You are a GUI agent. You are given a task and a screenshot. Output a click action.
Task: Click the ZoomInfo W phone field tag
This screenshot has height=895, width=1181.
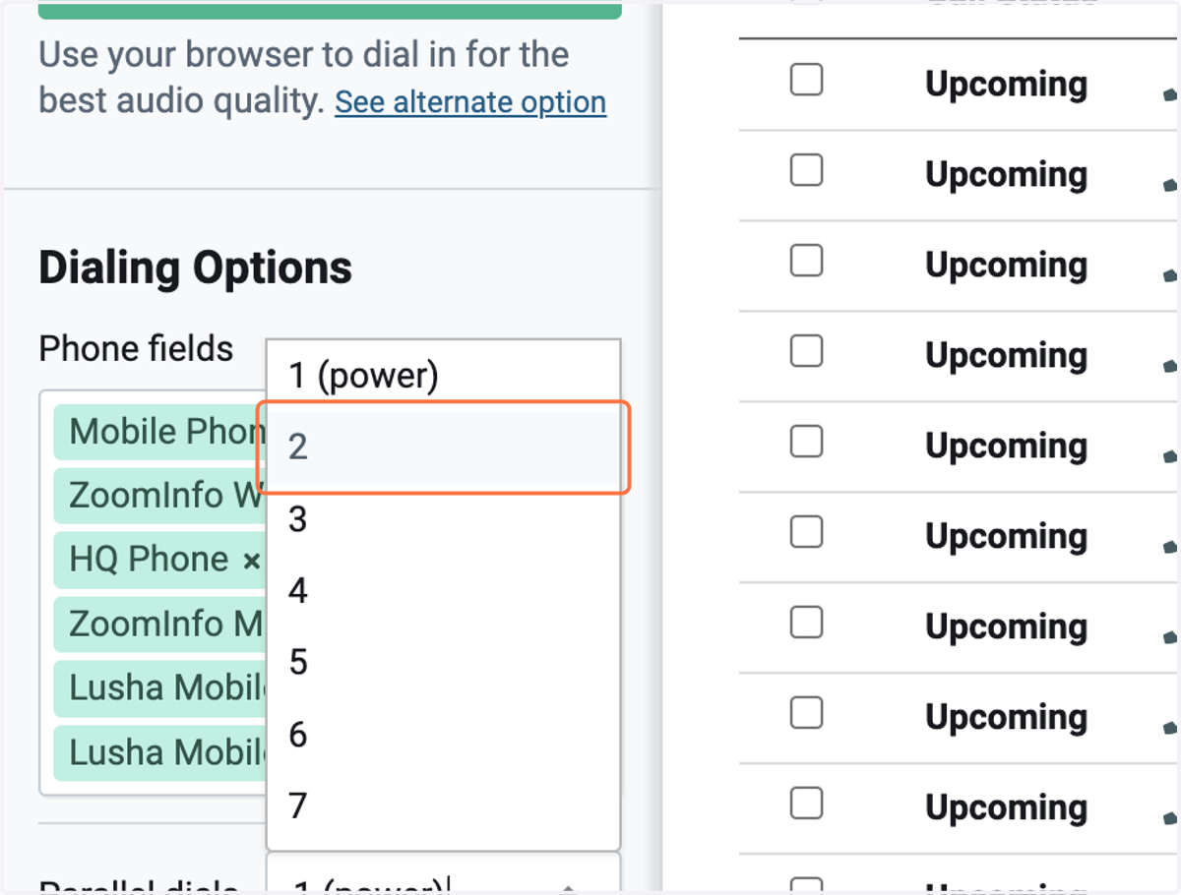coord(159,496)
